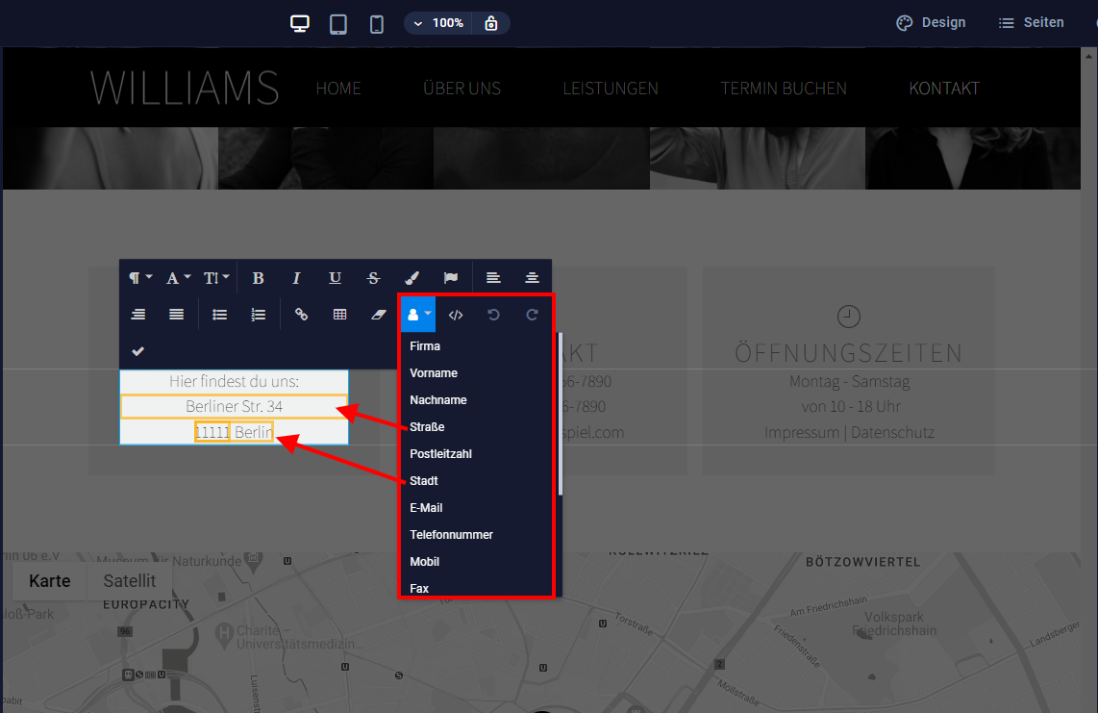Clear formatting with the eraser

378,315
